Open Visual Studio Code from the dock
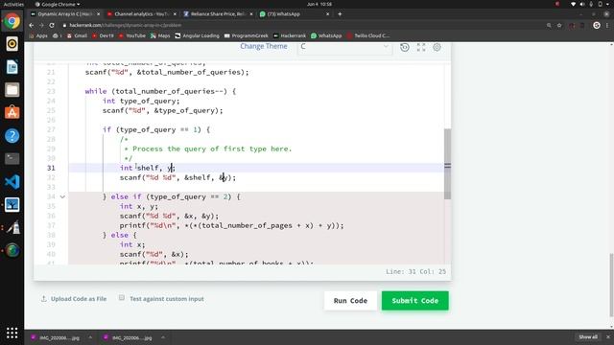This screenshot has width=614, height=345. 12,182
